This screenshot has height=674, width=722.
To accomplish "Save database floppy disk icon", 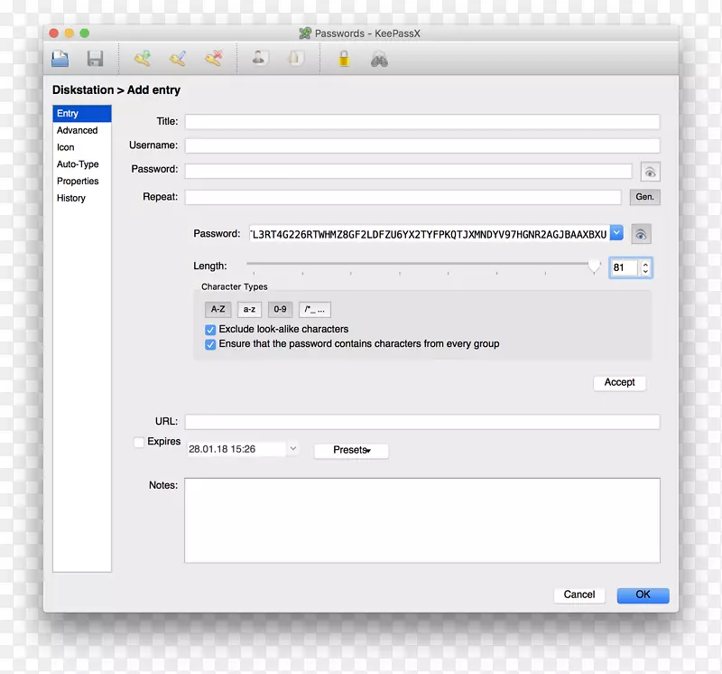I will (x=96, y=59).
